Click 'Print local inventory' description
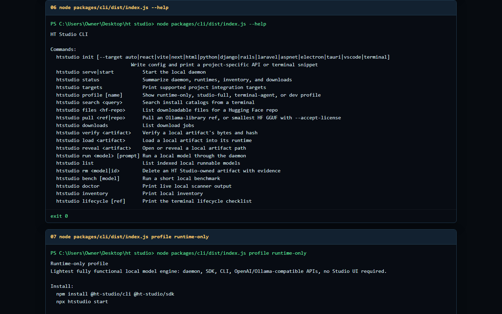502x314 pixels. [173, 193]
